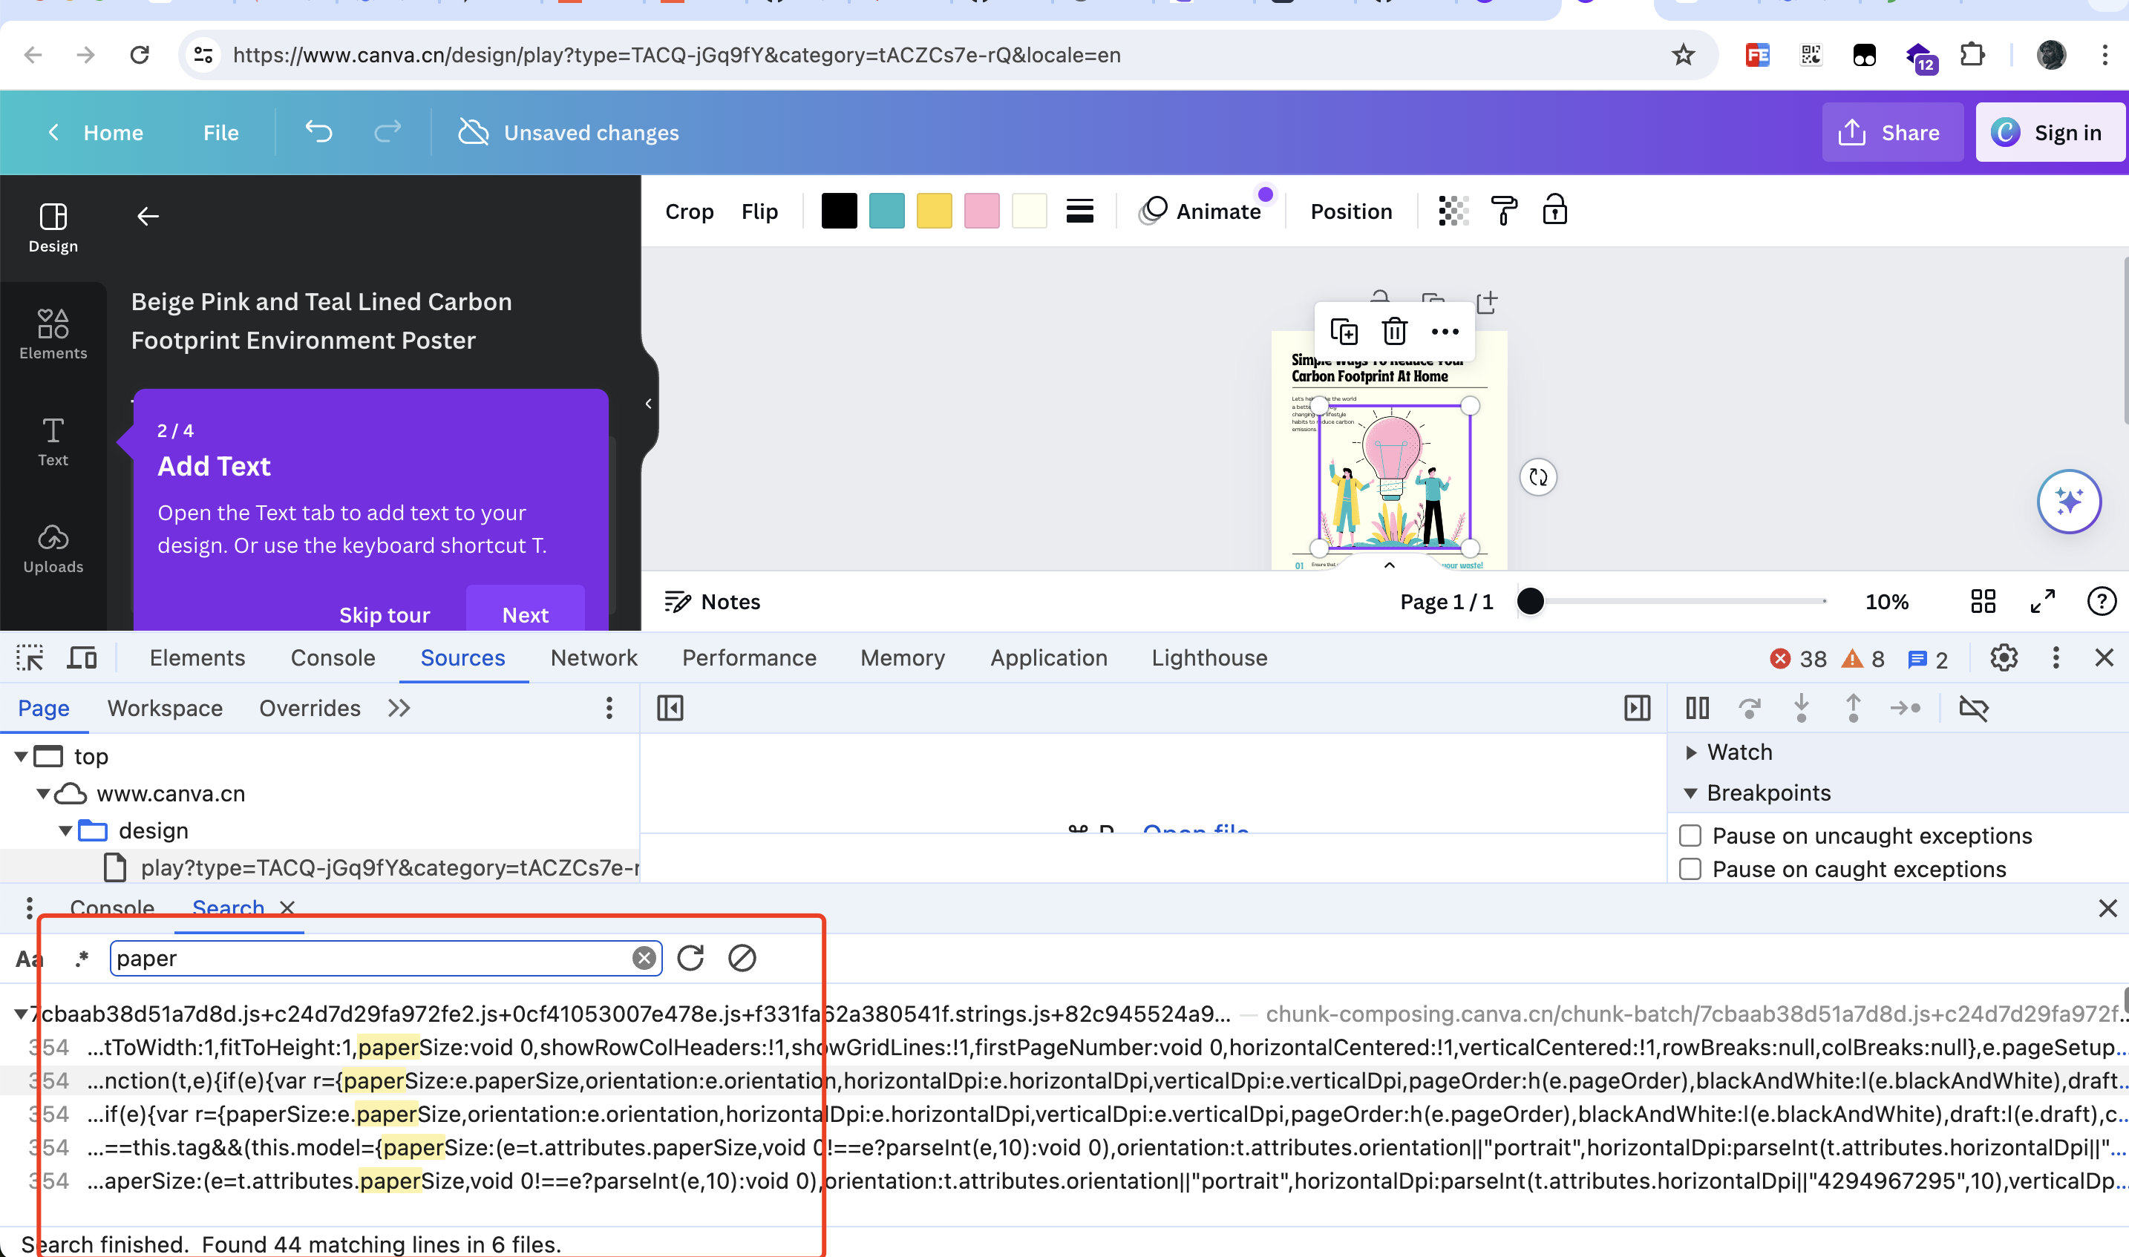Click the Crop tool in toolbar

click(x=690, y=211)
